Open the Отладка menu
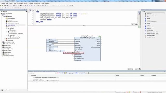 tap(31, 3)
